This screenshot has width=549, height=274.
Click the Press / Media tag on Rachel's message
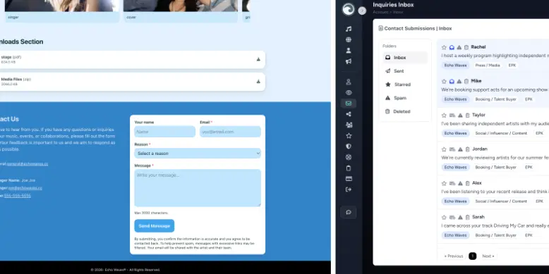click(488, 66)
